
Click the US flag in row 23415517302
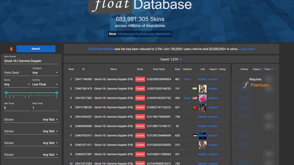(195, 98)
